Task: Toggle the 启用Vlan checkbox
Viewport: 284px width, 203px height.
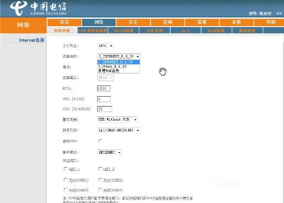Action: 100,141
